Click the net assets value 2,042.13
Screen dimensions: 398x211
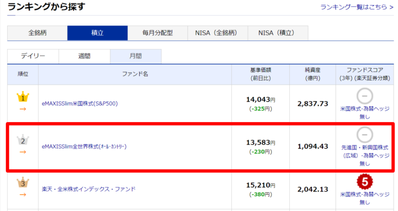313,189
